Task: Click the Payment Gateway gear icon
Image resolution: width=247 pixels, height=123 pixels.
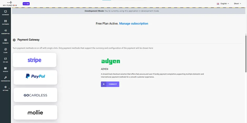Action: (x=14, y=40)
